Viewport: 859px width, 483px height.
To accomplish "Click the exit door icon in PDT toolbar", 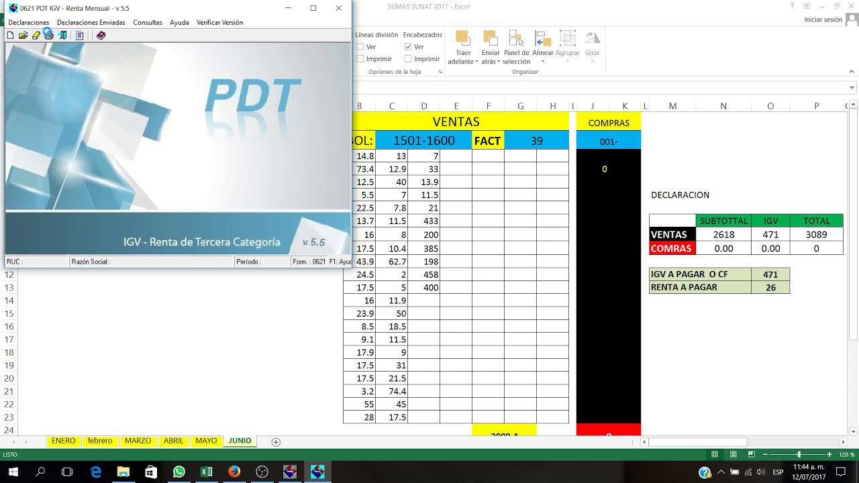I will coord(62,36).
